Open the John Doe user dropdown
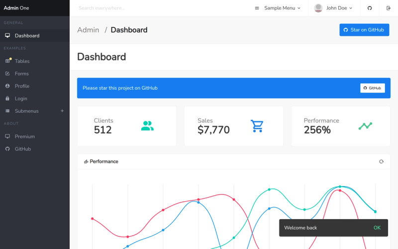The width and height of the screenshot is (398, 249). [333, 8]
